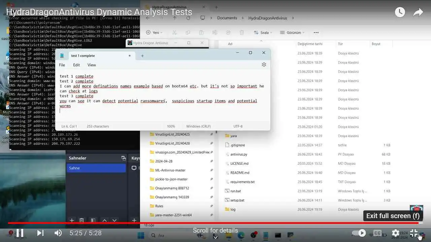
Task: Move scene up in OBS
Action: click(104, 220)
